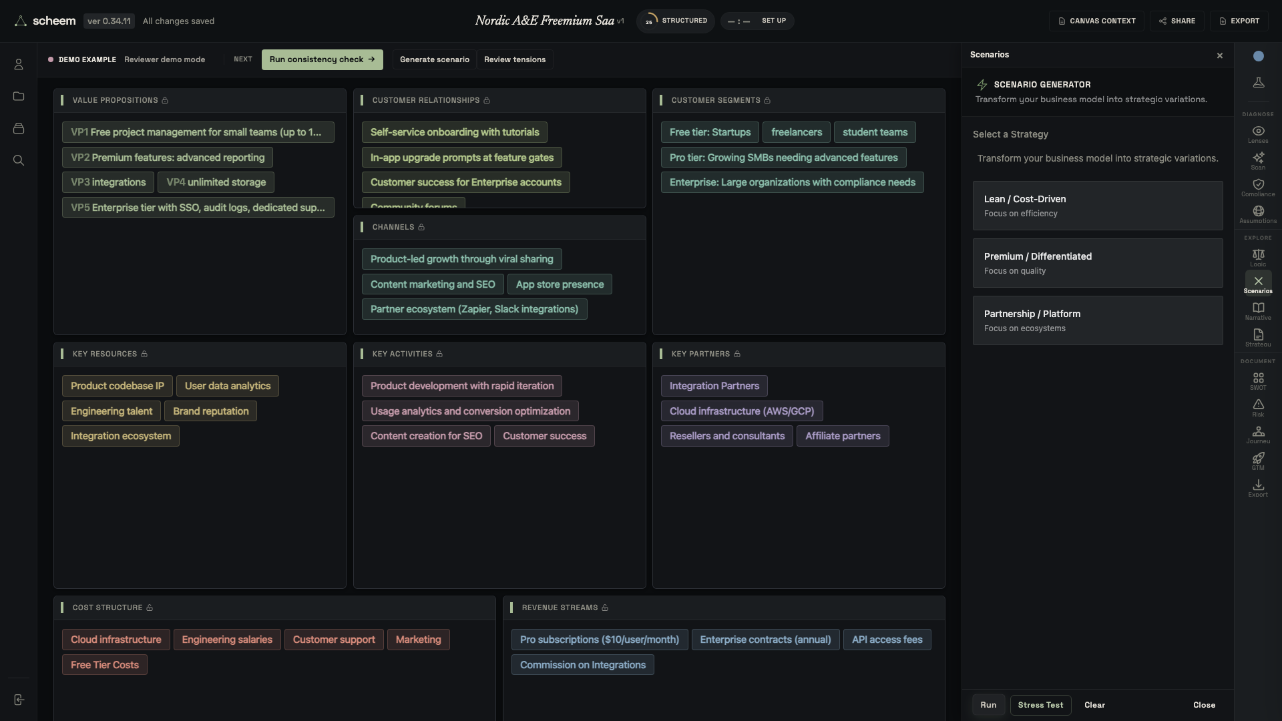Select the 'freelancers' segment card
The width and height of the screenshot is (1282, 721).
[797, 132]
